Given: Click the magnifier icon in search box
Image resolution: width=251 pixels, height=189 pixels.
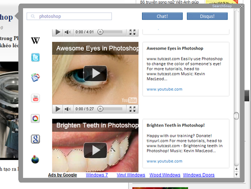Looking at the screenshot, I should pos(33,16).
